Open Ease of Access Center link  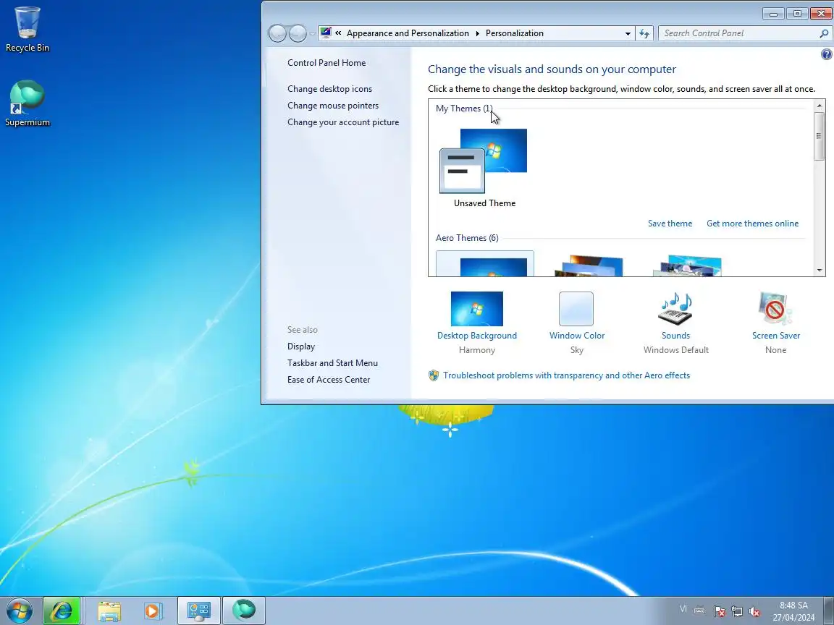point(328,380)
